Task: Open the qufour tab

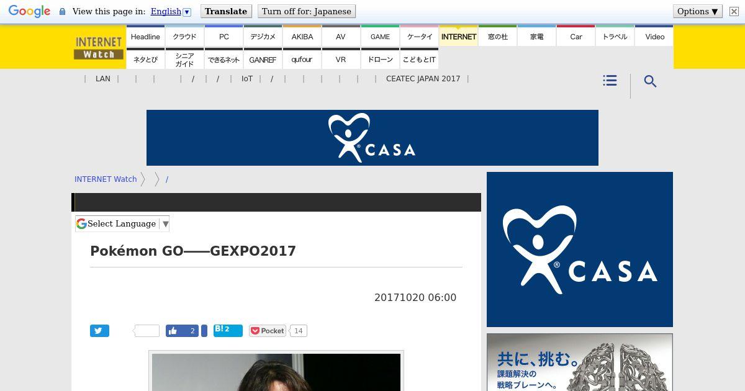Action: [x=302, y=59]
